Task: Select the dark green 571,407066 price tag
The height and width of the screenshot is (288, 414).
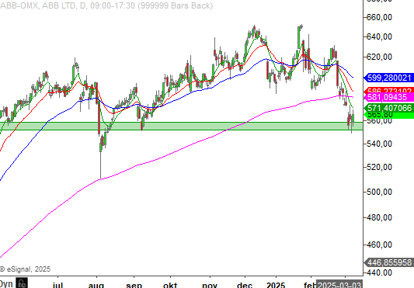Action: [x=389, y=108]
